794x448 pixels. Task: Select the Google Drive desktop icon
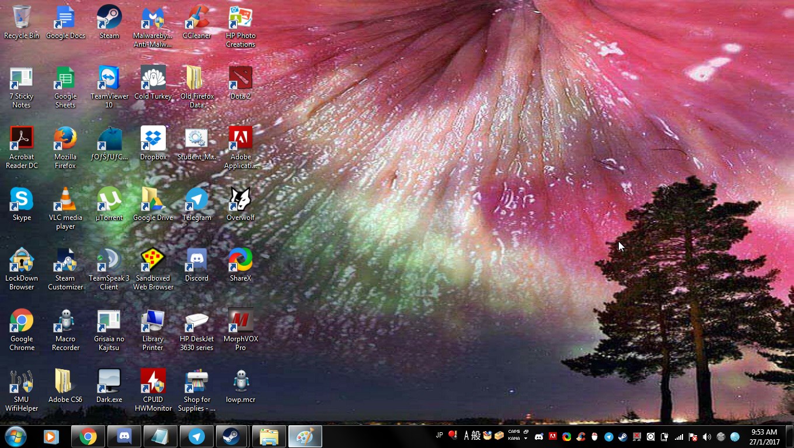tap(153, 205)
